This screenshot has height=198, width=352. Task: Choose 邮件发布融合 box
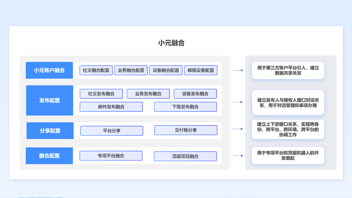click(111, 107)
